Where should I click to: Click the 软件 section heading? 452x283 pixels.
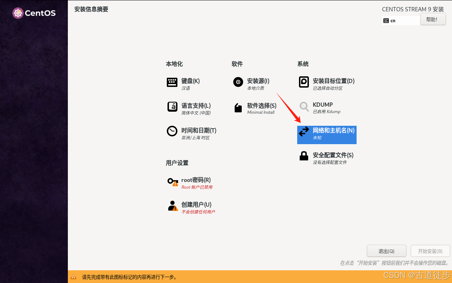click(237, 64)
